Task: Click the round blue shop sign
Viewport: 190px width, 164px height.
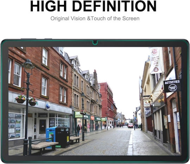Action: tap(48, 106)
